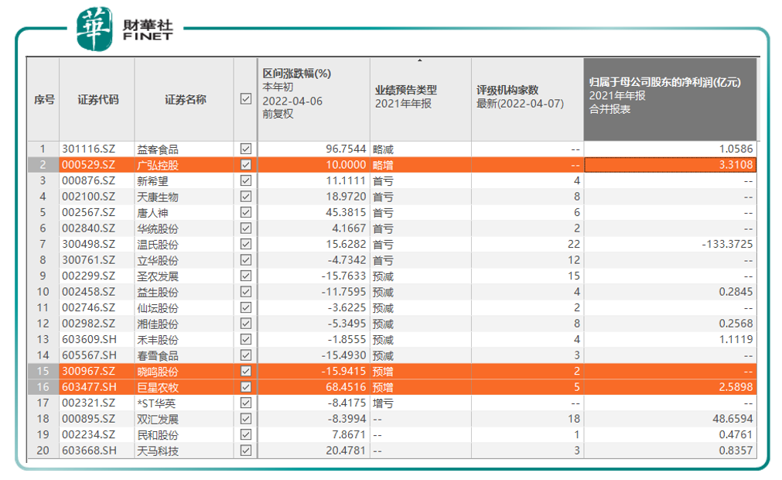Uncheck the checkbox for 广弘控股

[246, 165]
